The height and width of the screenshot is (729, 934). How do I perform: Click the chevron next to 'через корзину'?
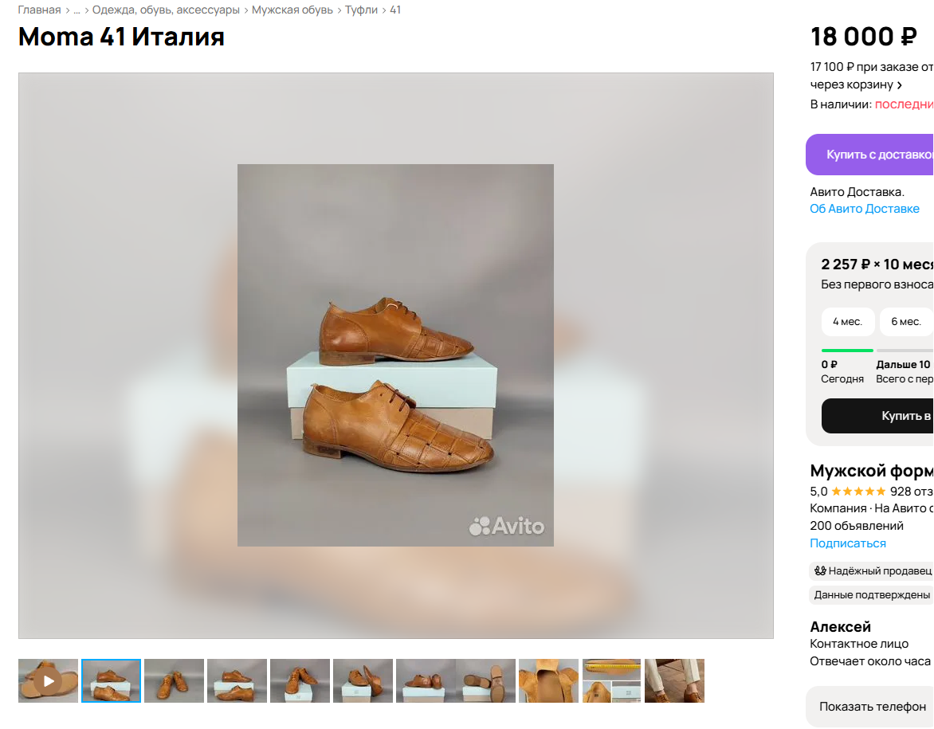tap(900, 85)
